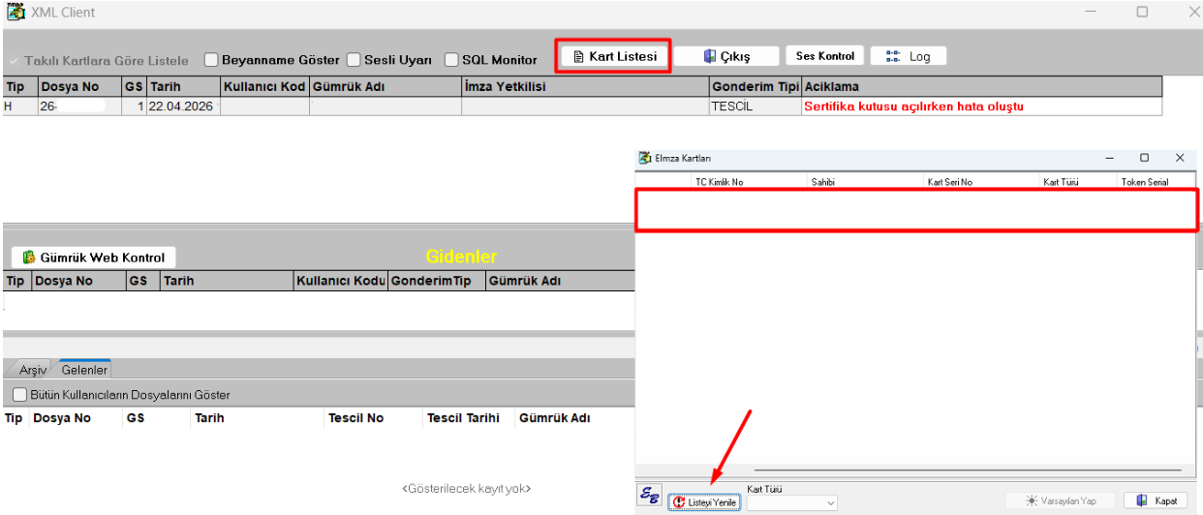Open the Kart Listesi card list

(x=613, y=56)
